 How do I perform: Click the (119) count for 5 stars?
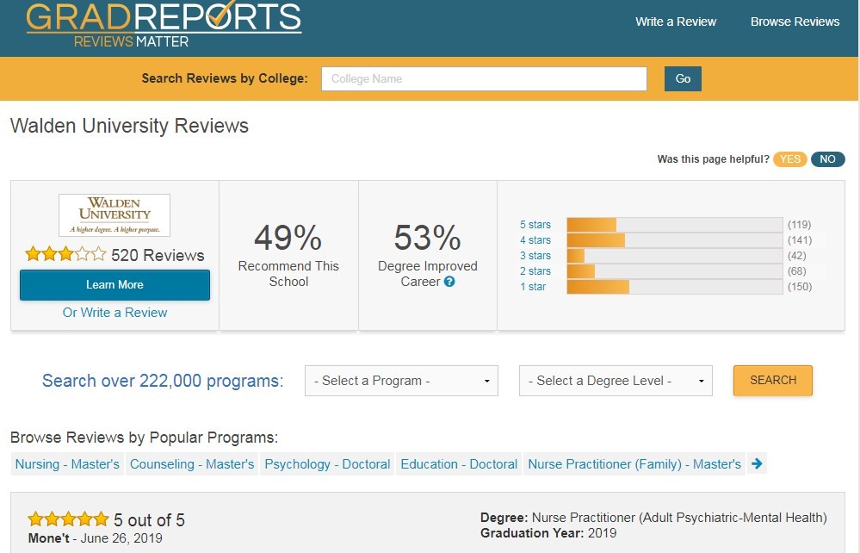(x=799, y=224)
